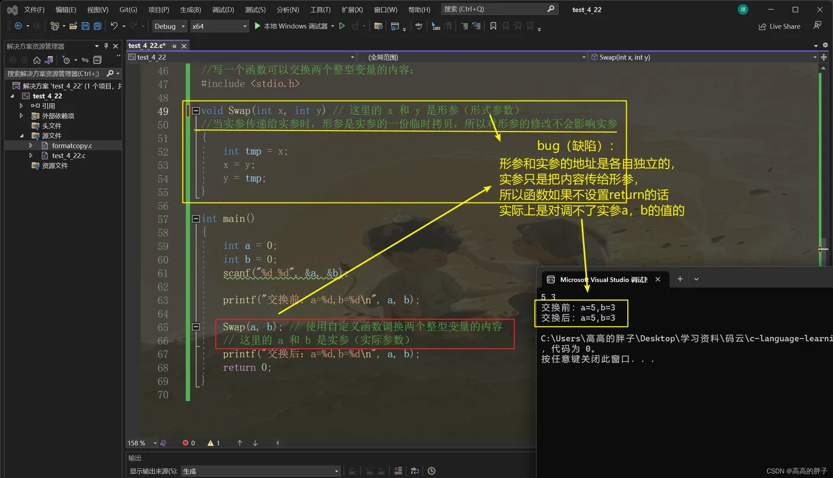The image size is (833, 478).
Task: Open the Debug configuration dropdown
Action: [169, 26]
